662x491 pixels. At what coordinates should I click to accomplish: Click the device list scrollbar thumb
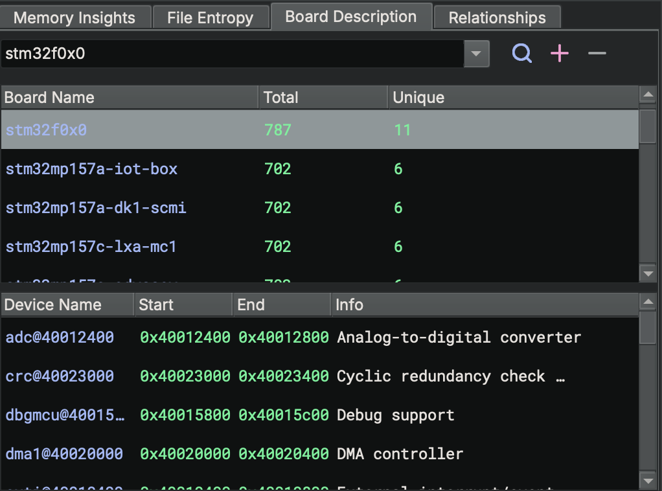coord(648,328)
